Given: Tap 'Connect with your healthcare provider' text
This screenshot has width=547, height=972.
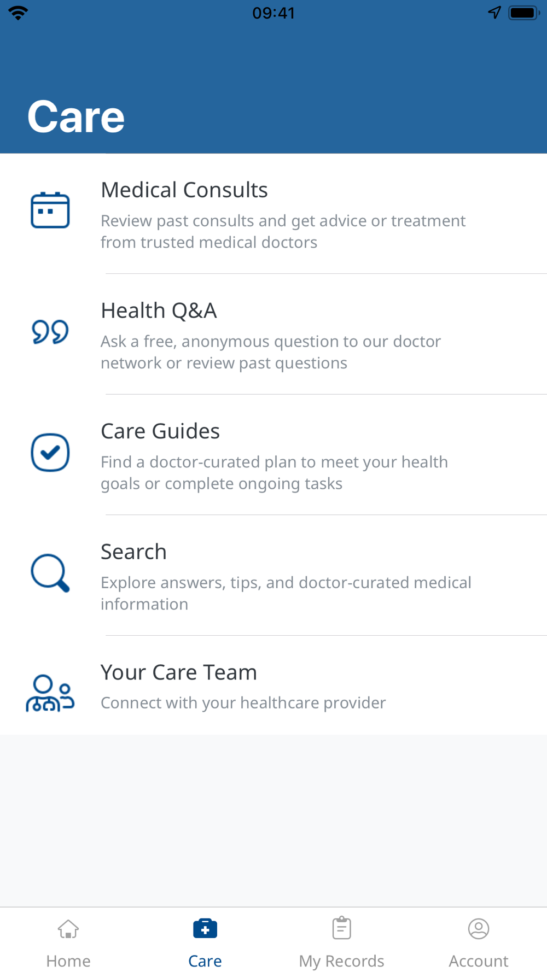Looking at the screenshot, I should point(243,702).
